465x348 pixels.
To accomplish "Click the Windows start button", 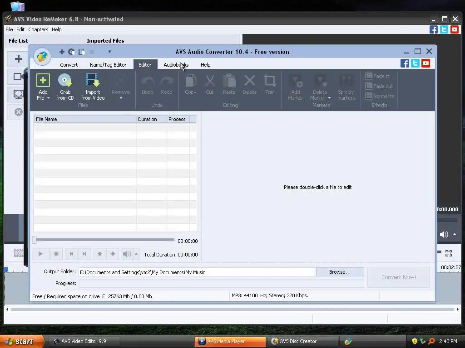I will tap(22, 341).
